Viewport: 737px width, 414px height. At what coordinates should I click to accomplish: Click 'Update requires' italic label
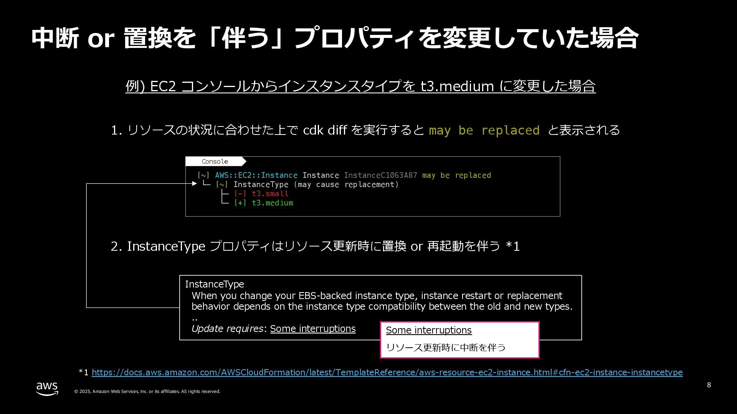(x=228, y=329)
